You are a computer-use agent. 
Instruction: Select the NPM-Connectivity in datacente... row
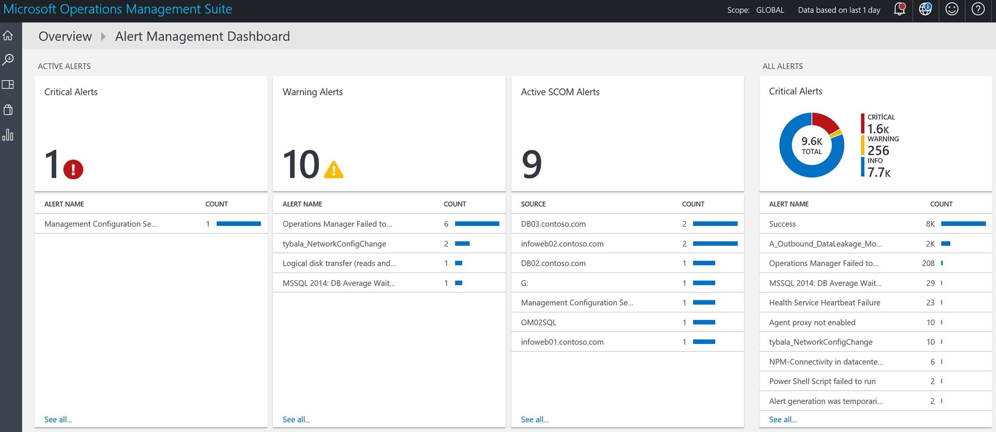(876, 362)
